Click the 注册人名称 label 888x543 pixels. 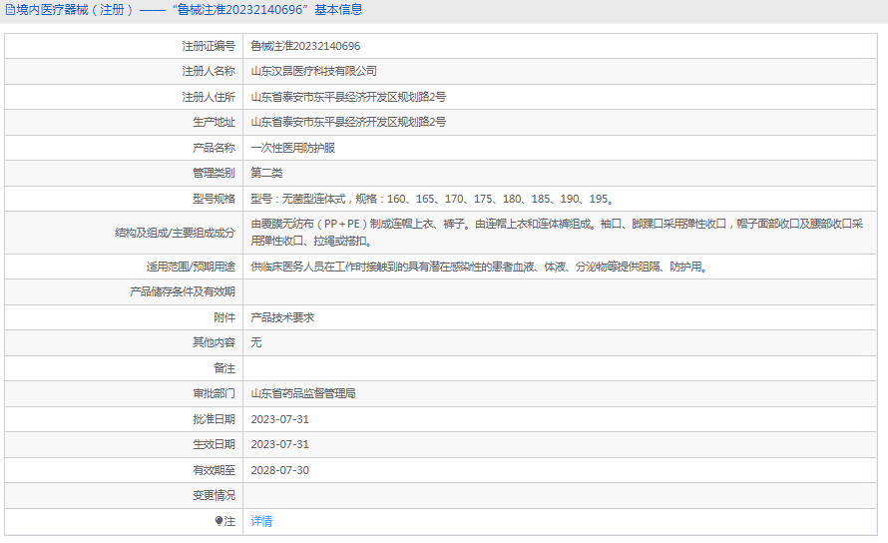point(209,72)
